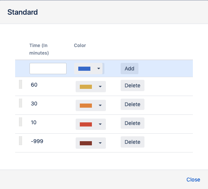The width and height of the screenshot is (208, 189).
Task: Focus the Time in minutes input field
Action: pyautogui.click(x=48, y=69)
